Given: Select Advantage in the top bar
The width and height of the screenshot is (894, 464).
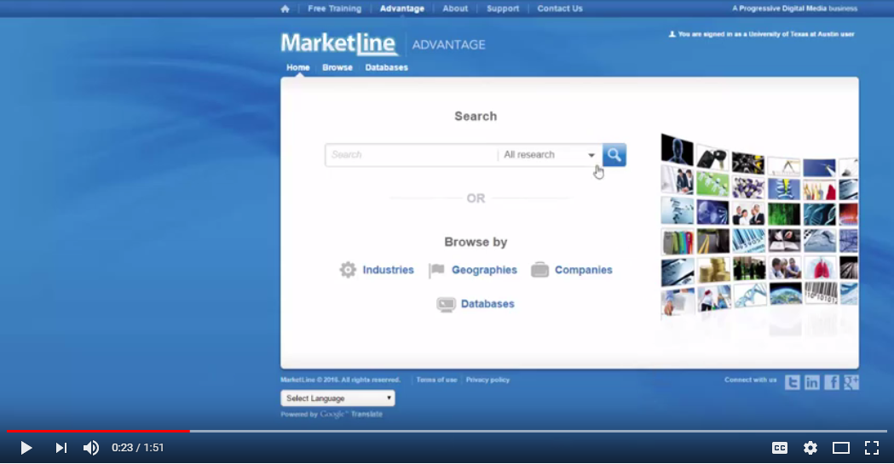Looking at the screenshot, I should (402, 9).
